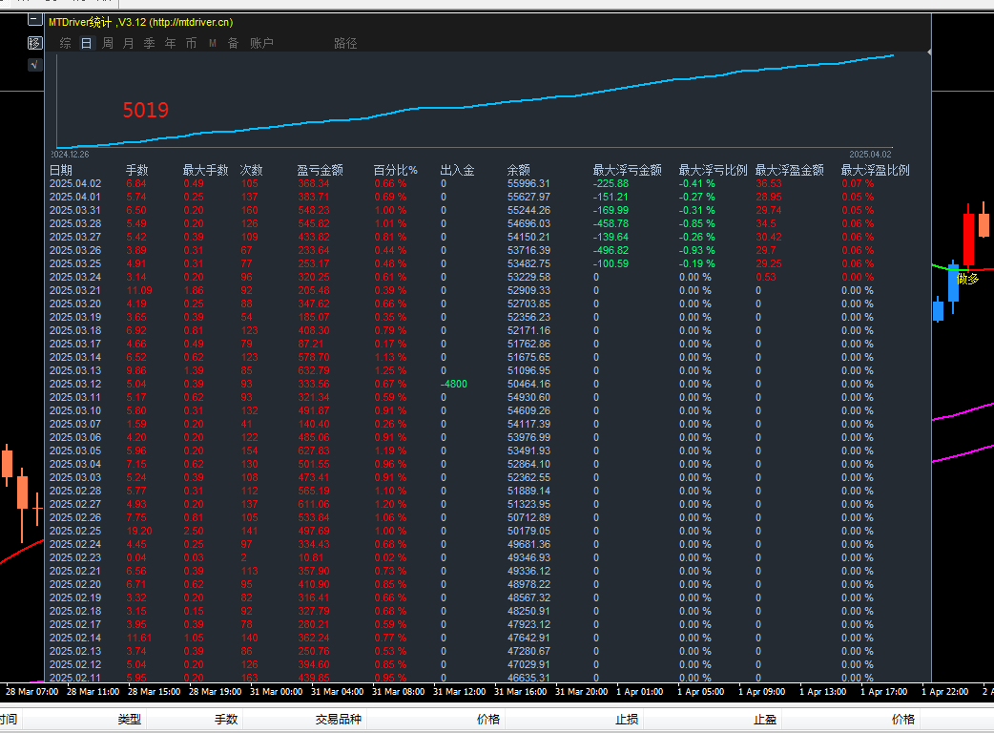
Task: Click the 出入金 column header
Action: click(x=457, y=170)
